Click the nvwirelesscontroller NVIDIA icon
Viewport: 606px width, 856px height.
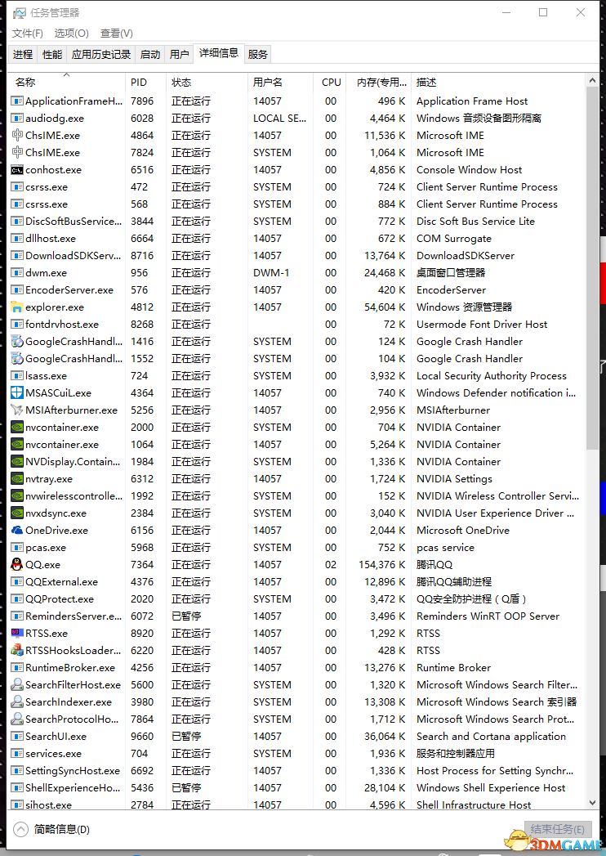(17, 496)
